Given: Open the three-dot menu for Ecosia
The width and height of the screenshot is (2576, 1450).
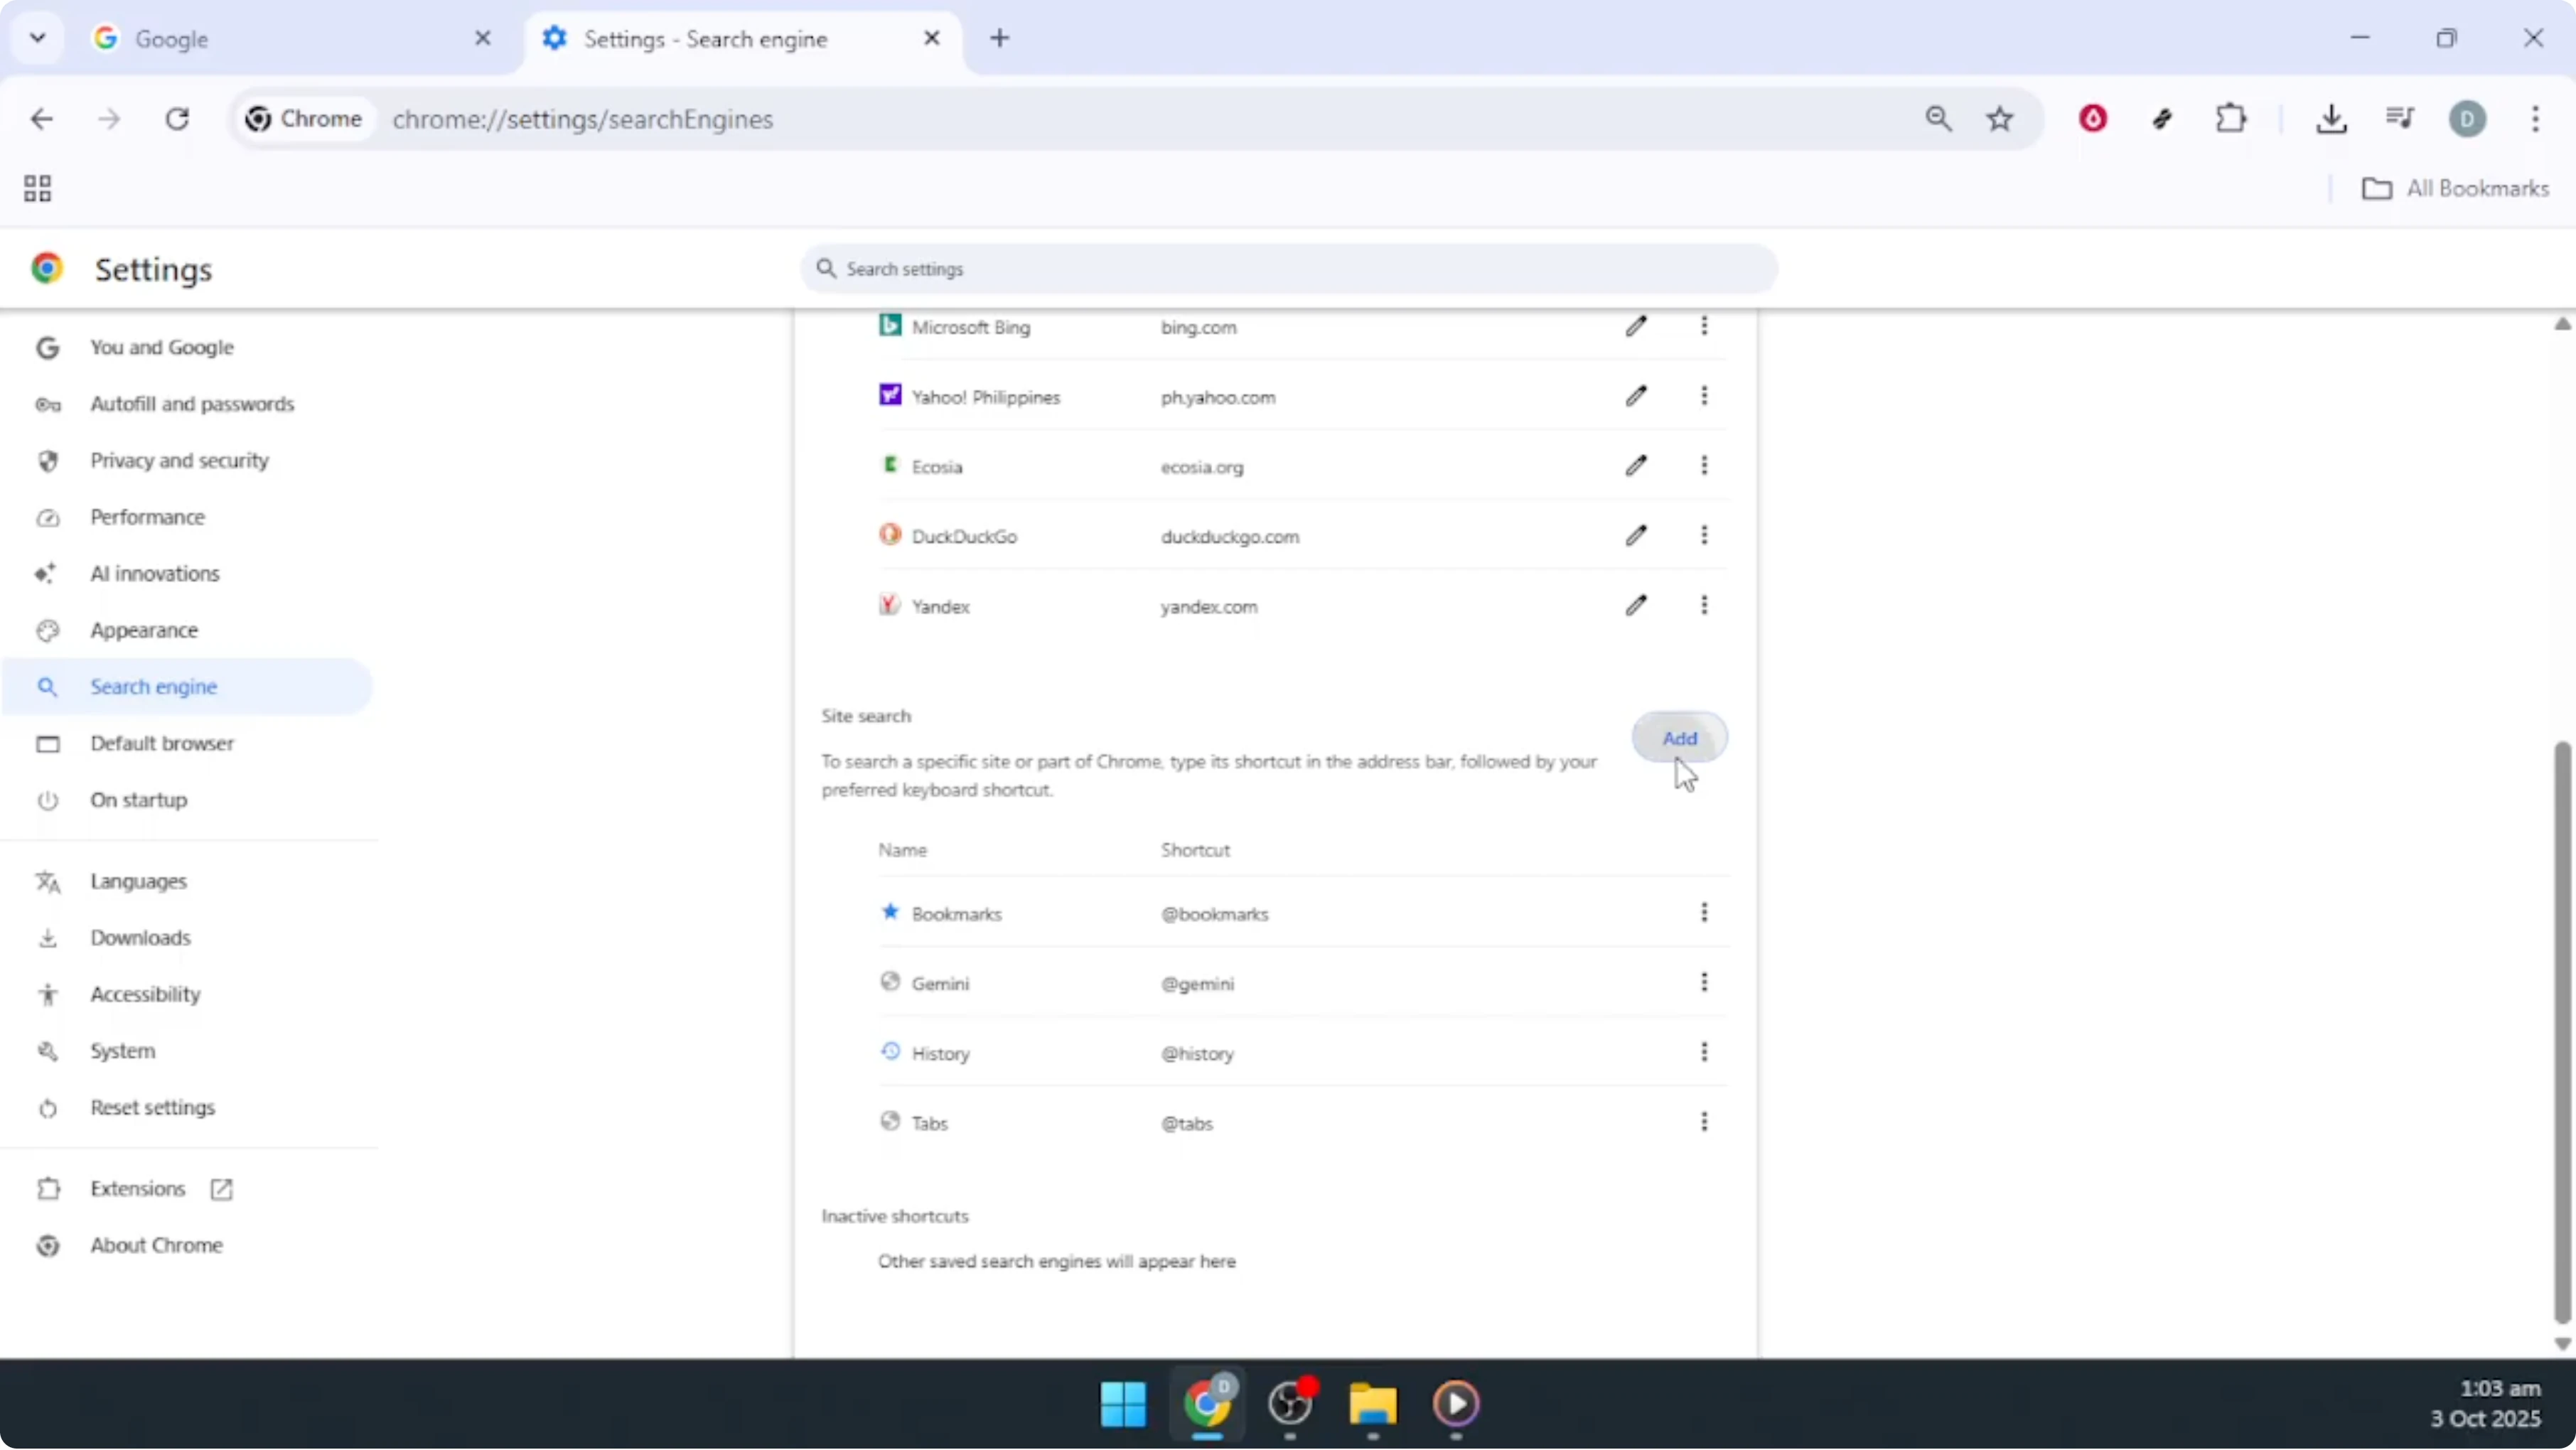Looking at the screenshot, I should coord(1704,466).
